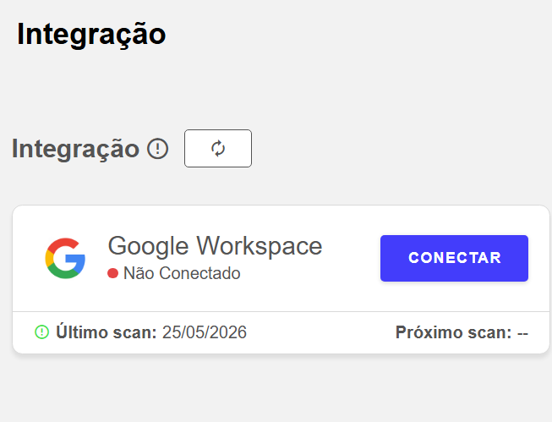
Task: Click the letter C in CONECTAR
Action: 413,258
